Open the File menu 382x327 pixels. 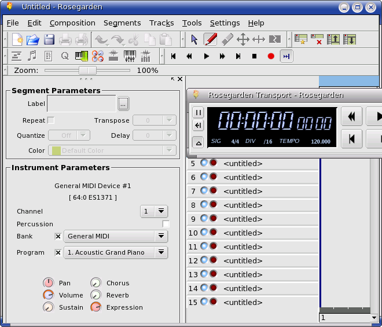click(13, 23)
